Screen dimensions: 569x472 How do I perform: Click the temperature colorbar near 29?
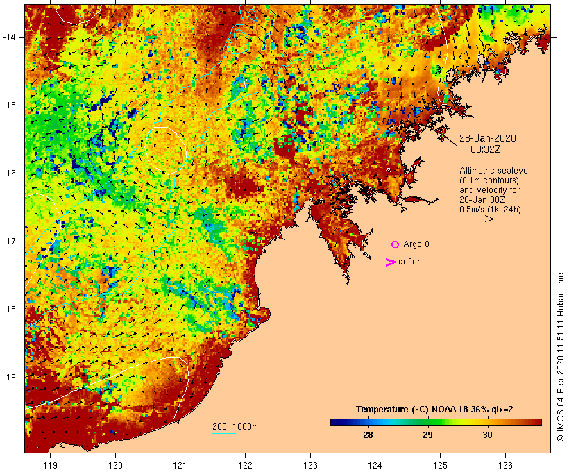pyautogui.click(x=428, y=422)
